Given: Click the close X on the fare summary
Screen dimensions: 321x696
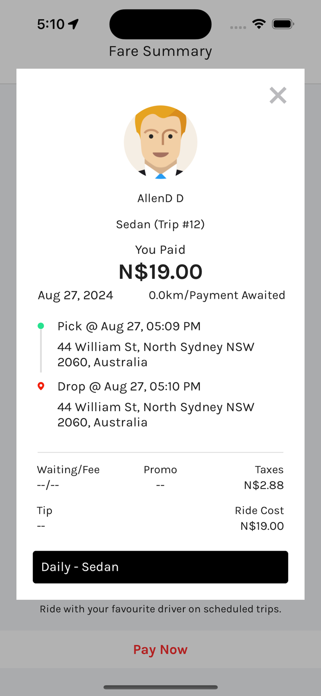Looking at the screenshot, I should pyautogui.click(x=278, y=95).
